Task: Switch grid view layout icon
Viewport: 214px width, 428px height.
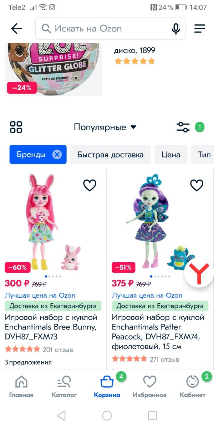Action: [x=16, y=127]
